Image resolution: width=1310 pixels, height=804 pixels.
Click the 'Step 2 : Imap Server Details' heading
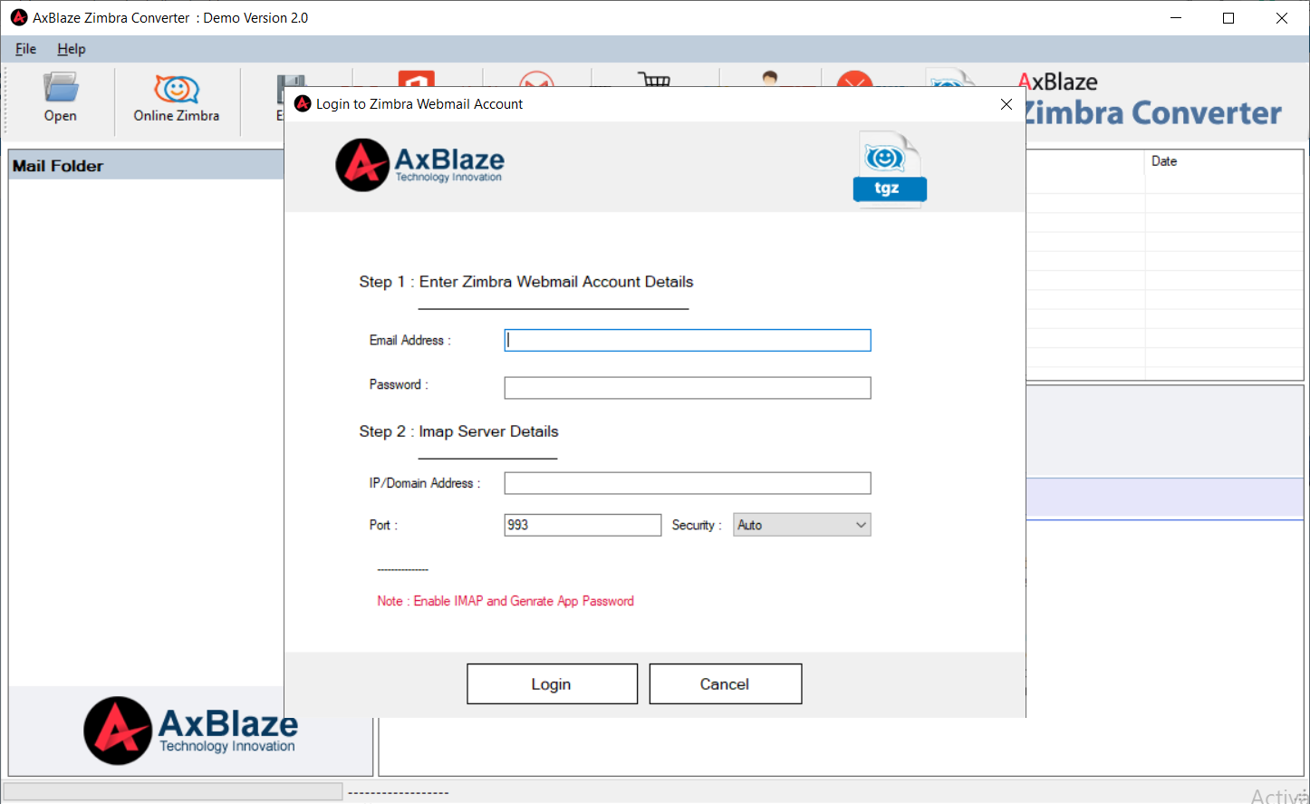click(x=458, y=431)
